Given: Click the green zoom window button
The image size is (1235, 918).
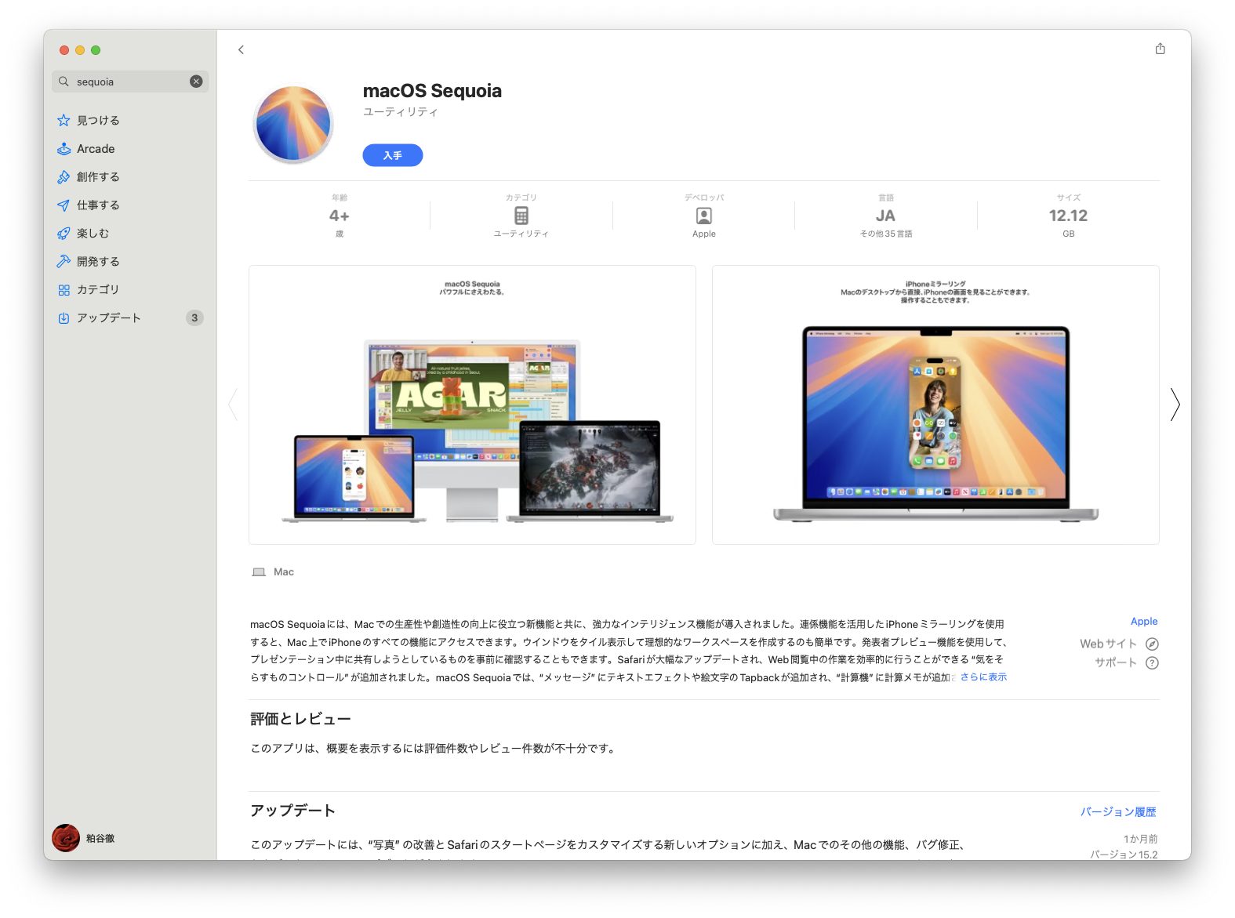Looking at the screenshot, I should pyautogui.click(x=96, y=50).
